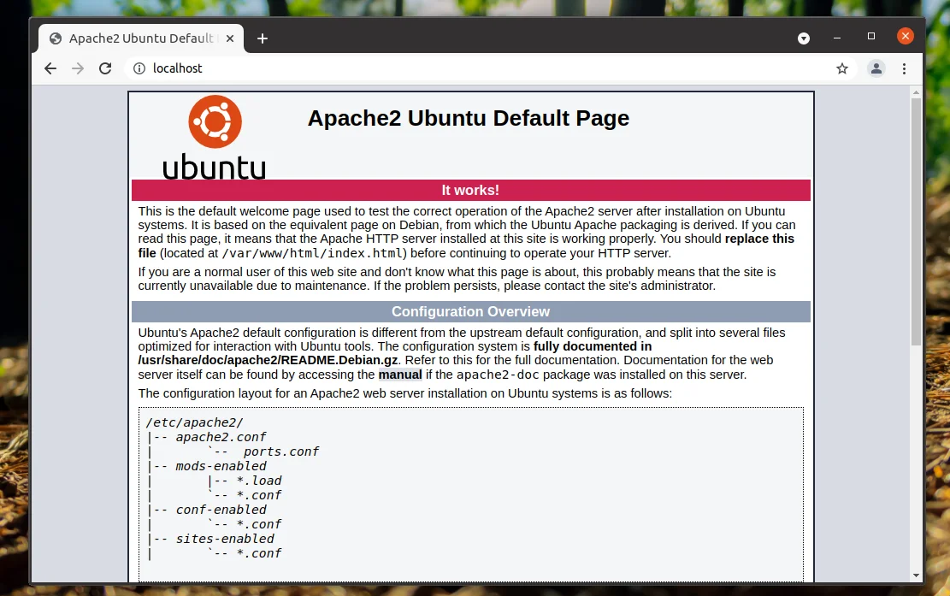Click the favicon on the Apache2 tab
This screenshot has width=950, height=596.
pos(55,38)
